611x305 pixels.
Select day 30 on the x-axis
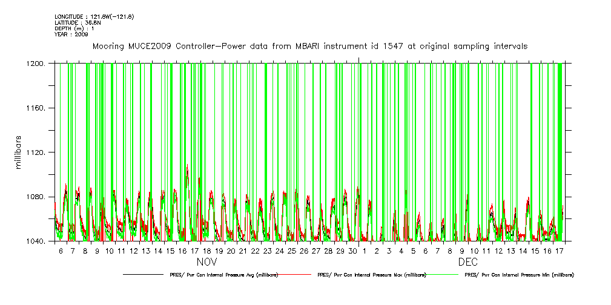(352, 251)
